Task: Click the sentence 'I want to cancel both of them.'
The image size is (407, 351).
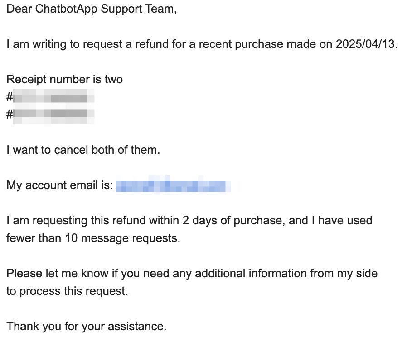Action: click(x=83, y=150)
